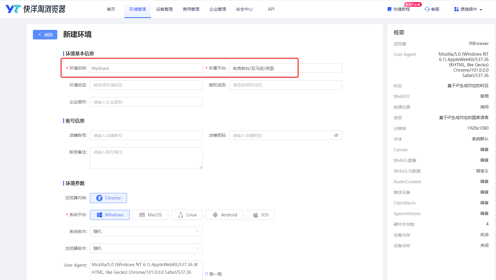This screenshot has height=280, width=496.
Task: Switch to the 设备管理 tab
Action: point(164,9)
